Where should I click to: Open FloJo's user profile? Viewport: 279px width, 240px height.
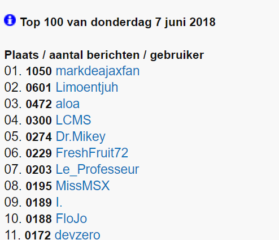pyautogui.click(x=71, y=218)
